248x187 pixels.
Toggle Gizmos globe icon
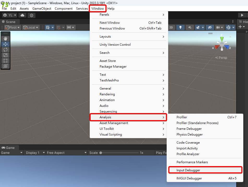228,27
